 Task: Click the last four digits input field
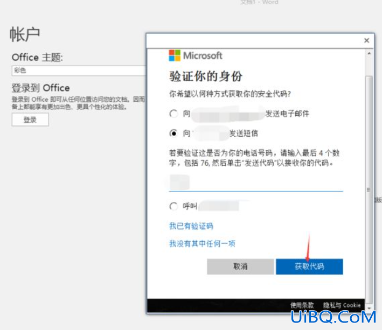256,182
